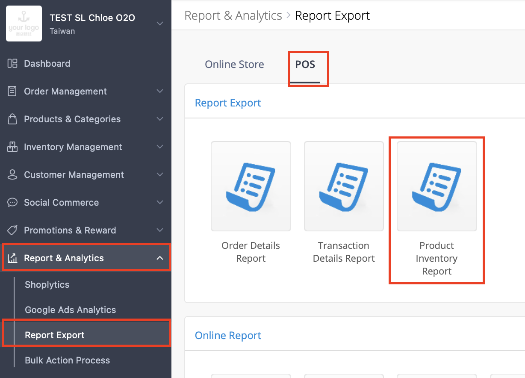Click the Transaction Details Report label
The width and height of the screenshot is (525, 378).
point(344,252)
